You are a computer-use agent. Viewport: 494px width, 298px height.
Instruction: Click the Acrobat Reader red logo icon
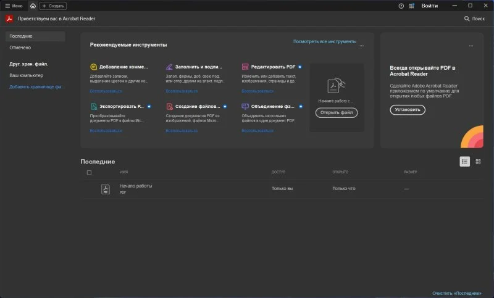point(9,19)
